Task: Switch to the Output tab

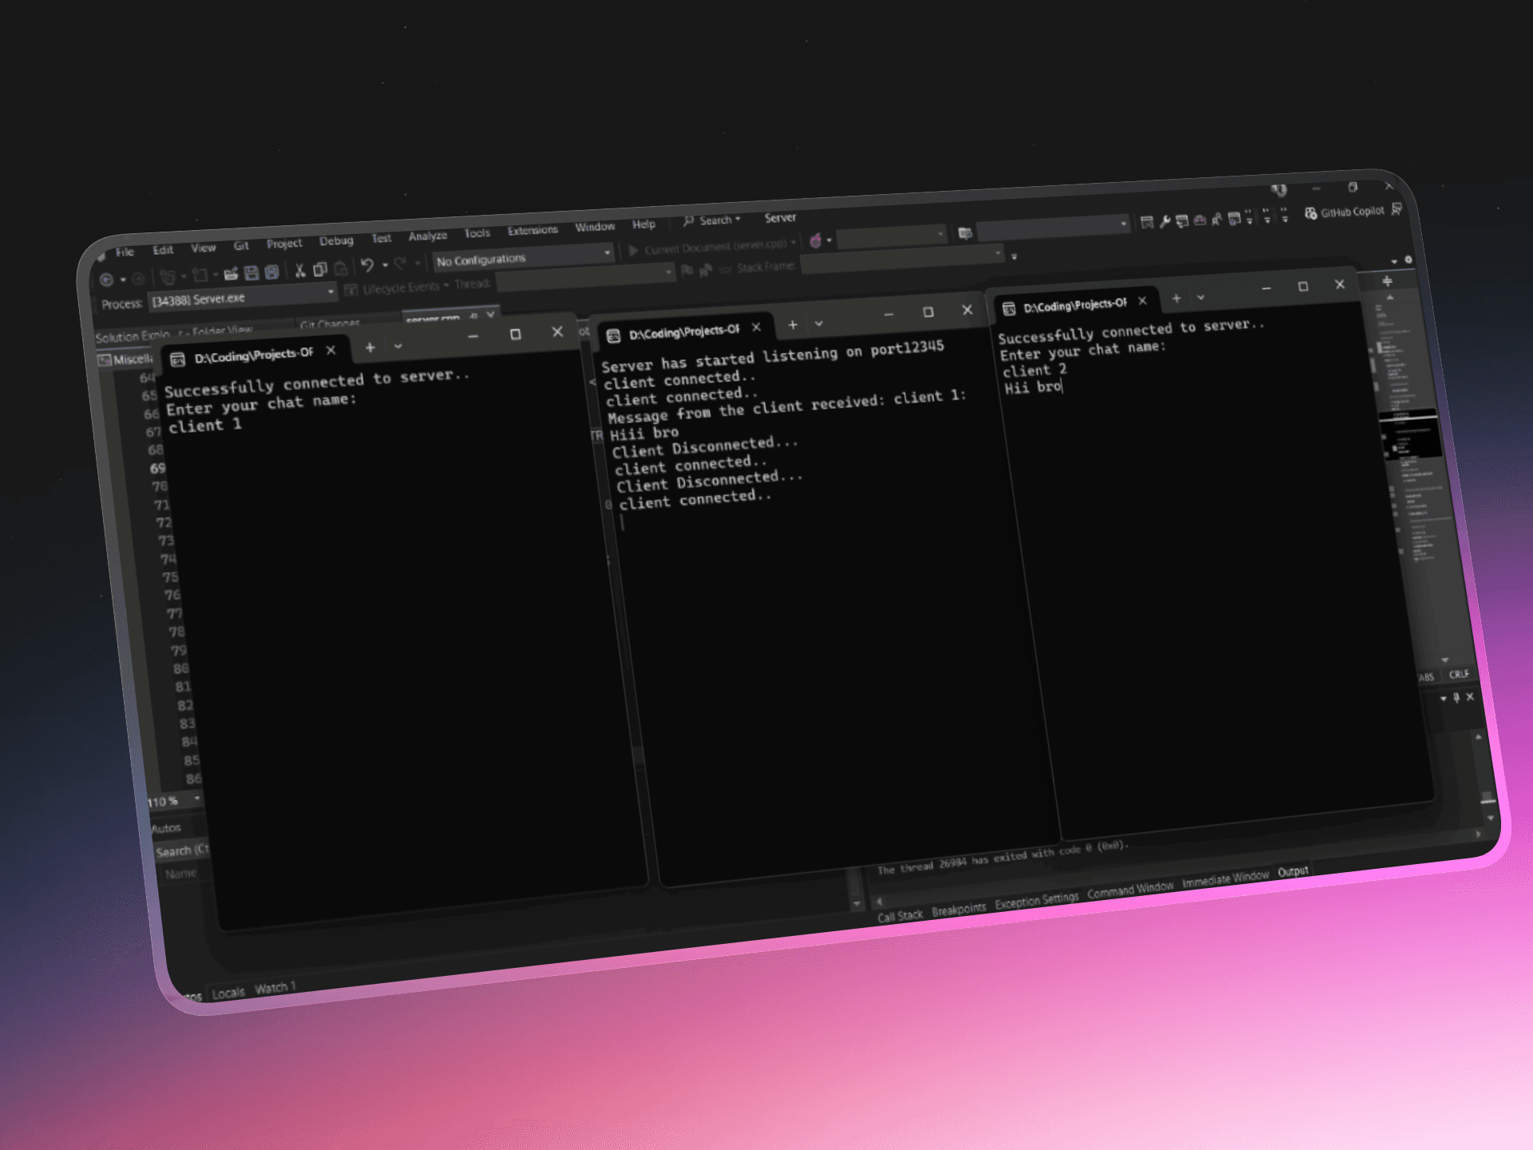Action: click(1293, 871)
